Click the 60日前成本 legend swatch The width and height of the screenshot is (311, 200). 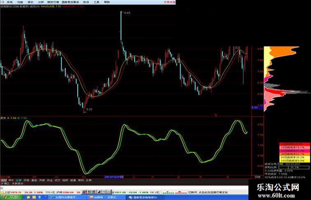[294, 157]
